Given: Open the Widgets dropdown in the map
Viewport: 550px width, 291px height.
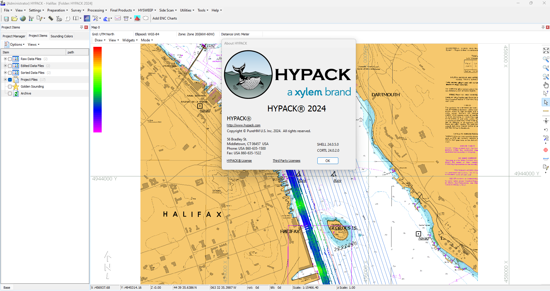Looking at the screenshot, I should pyautogui.click(x=130, y=40).
